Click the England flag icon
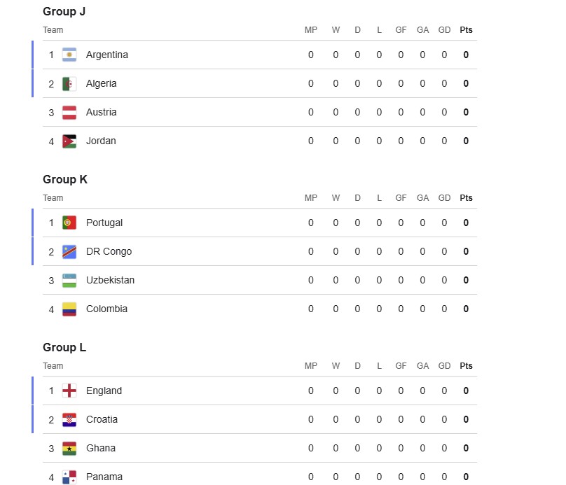Image resolution: width=566 pixels, height=485 pixels. pyautogui.click(x=69, y=391)
